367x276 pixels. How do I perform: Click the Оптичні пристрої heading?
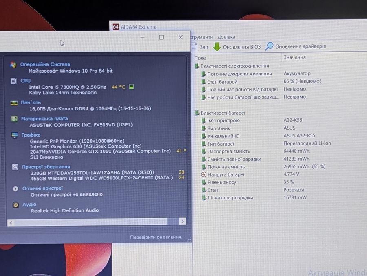coord(42,188)
